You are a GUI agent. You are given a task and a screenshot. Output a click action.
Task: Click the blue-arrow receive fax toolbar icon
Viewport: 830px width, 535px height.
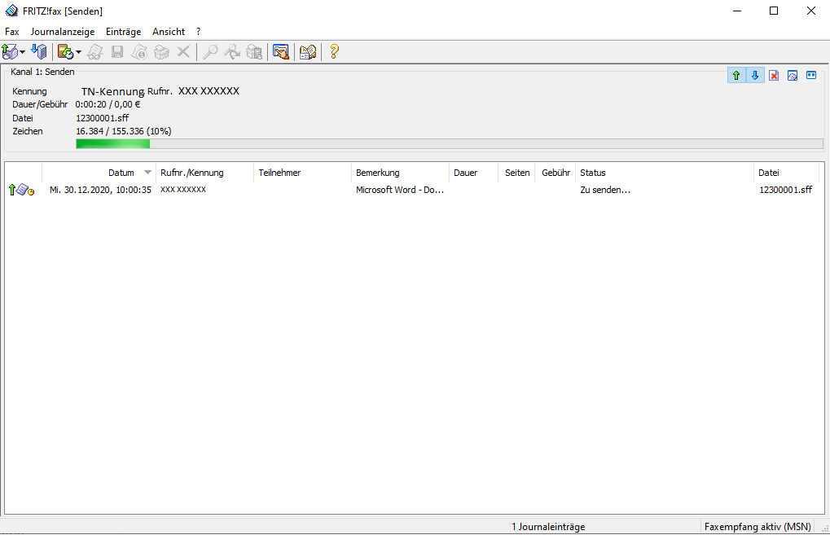38,52
